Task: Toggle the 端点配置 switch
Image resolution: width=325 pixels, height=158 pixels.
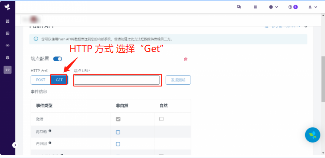Action: pos(58,59)
